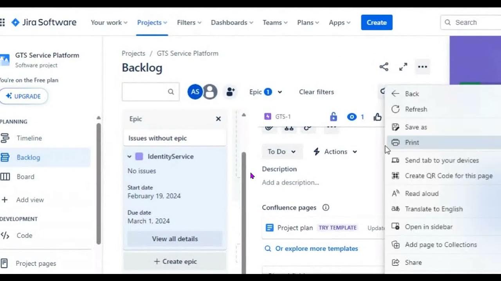Click the Jira Software logo
Image resolution: width=501 pixels, height=281 pixels.
point(44,22)
